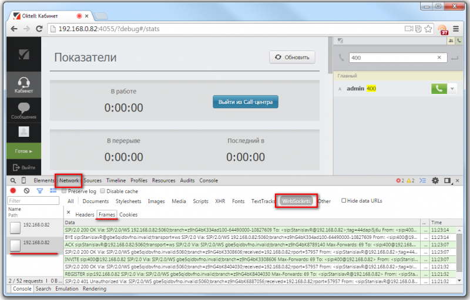The height and width of the screenshot is (300, 470).
Task: Select the Headers tab in request details
Action: click(x=85, y=215)
